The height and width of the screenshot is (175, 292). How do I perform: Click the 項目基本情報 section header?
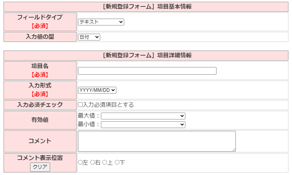(x=146, y=6)
